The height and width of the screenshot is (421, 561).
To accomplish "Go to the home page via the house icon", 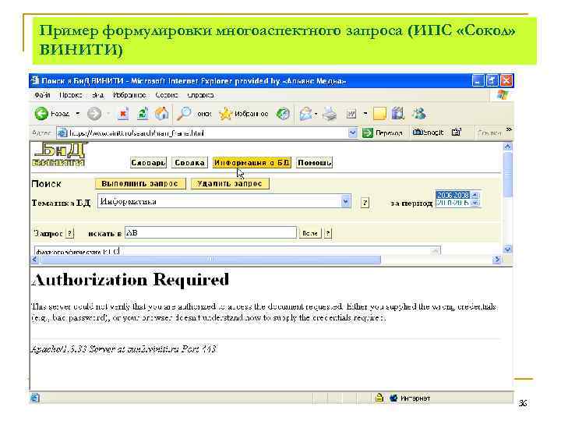I will 162,114.
